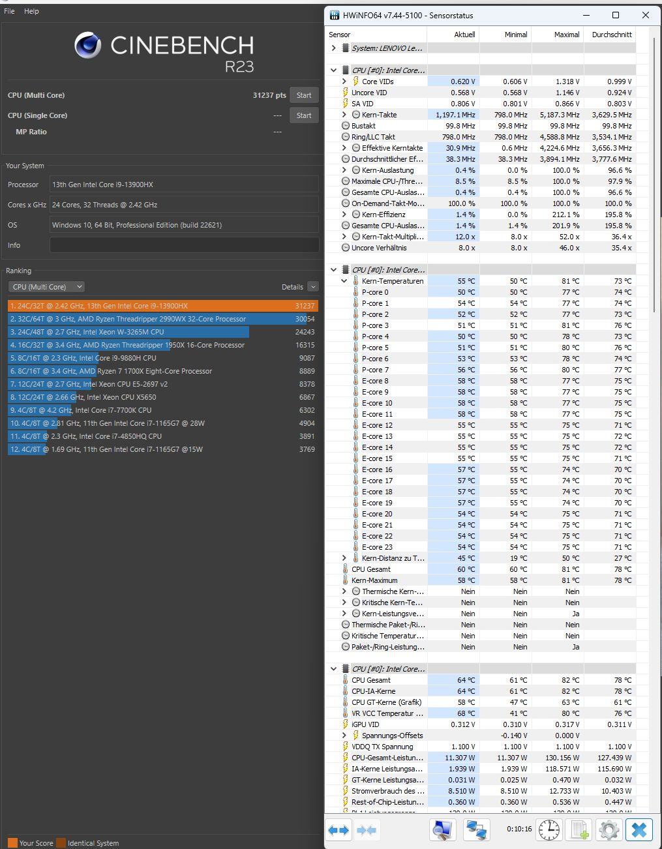Viewport: 662px width, 849px height.
Task: Close sensors with the blue X button
Action: [x=639, y=830]
